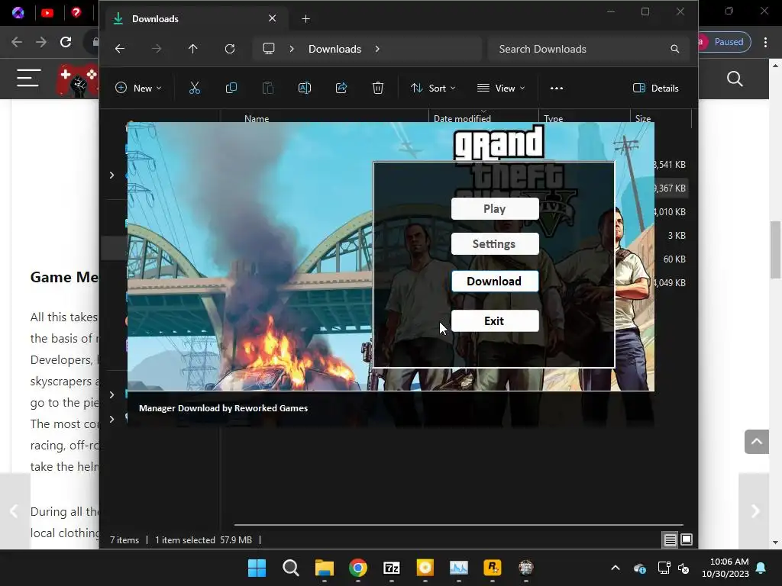
Task: Open Rockstar Games Launcher from taskbar
Action: (493, 568)
